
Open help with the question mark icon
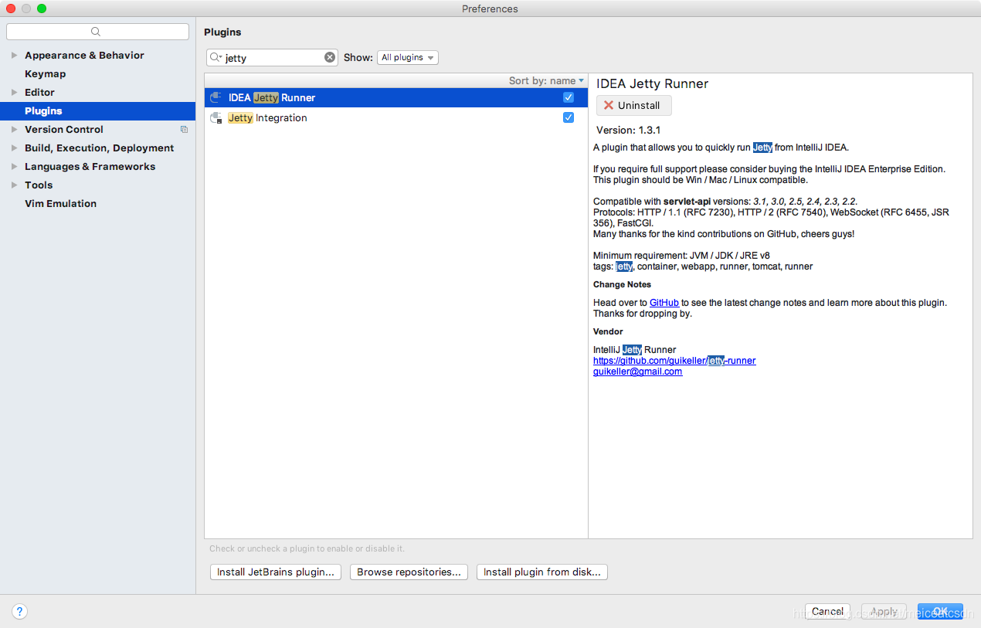tap(20, 611)
